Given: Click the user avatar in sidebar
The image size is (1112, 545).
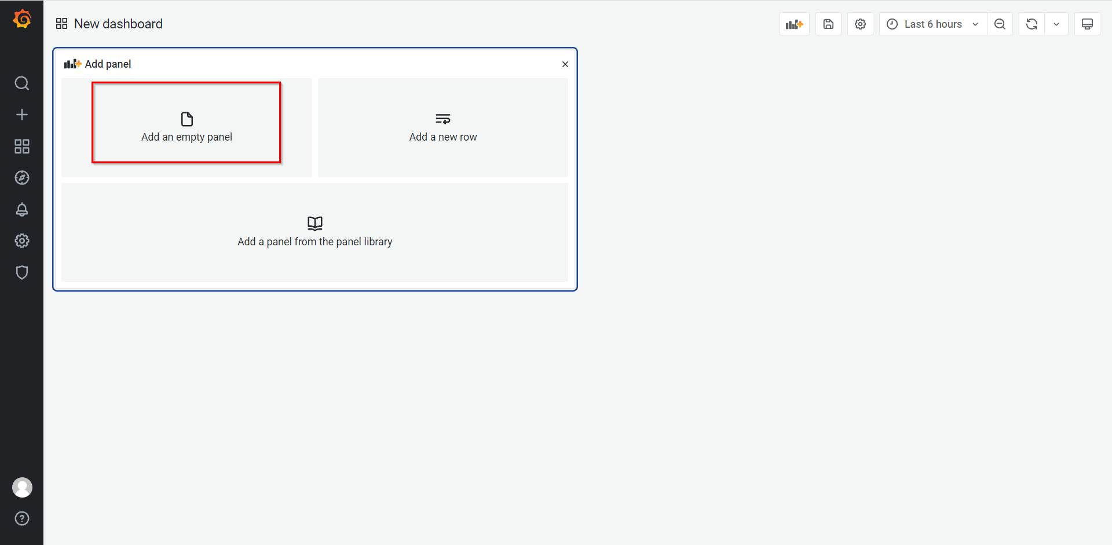Looking at the screenshot, I should click(22, 488).
